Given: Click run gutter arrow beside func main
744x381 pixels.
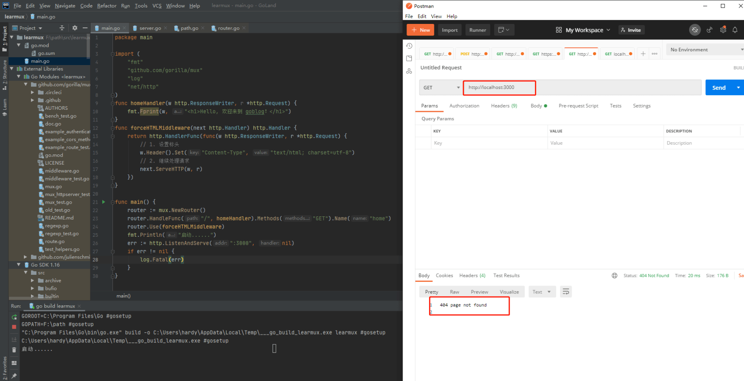Looking at the screenshot, I should tap(104, 202).
